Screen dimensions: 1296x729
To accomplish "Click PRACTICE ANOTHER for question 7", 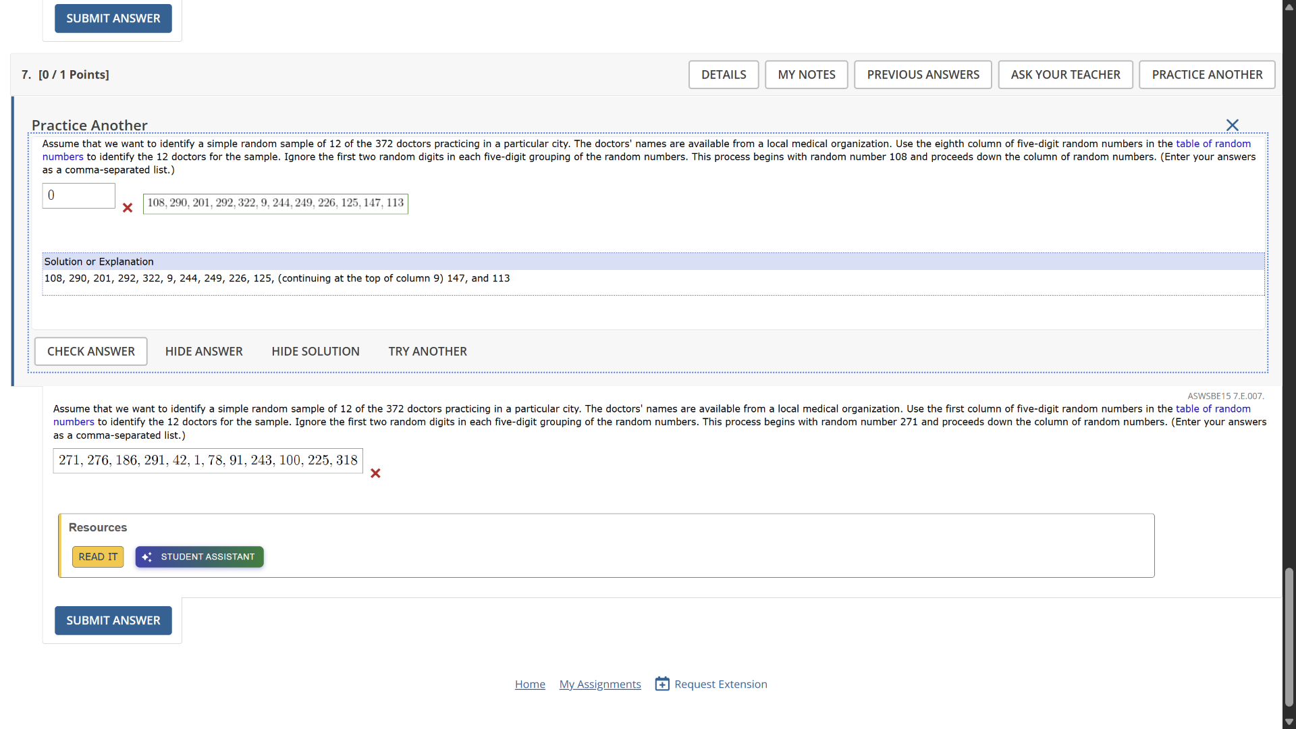I will pyautogui.click(x=1206, y=74).
